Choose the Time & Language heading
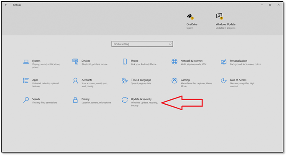This screenshot has width=287, height=156. [x=141, y=80]
